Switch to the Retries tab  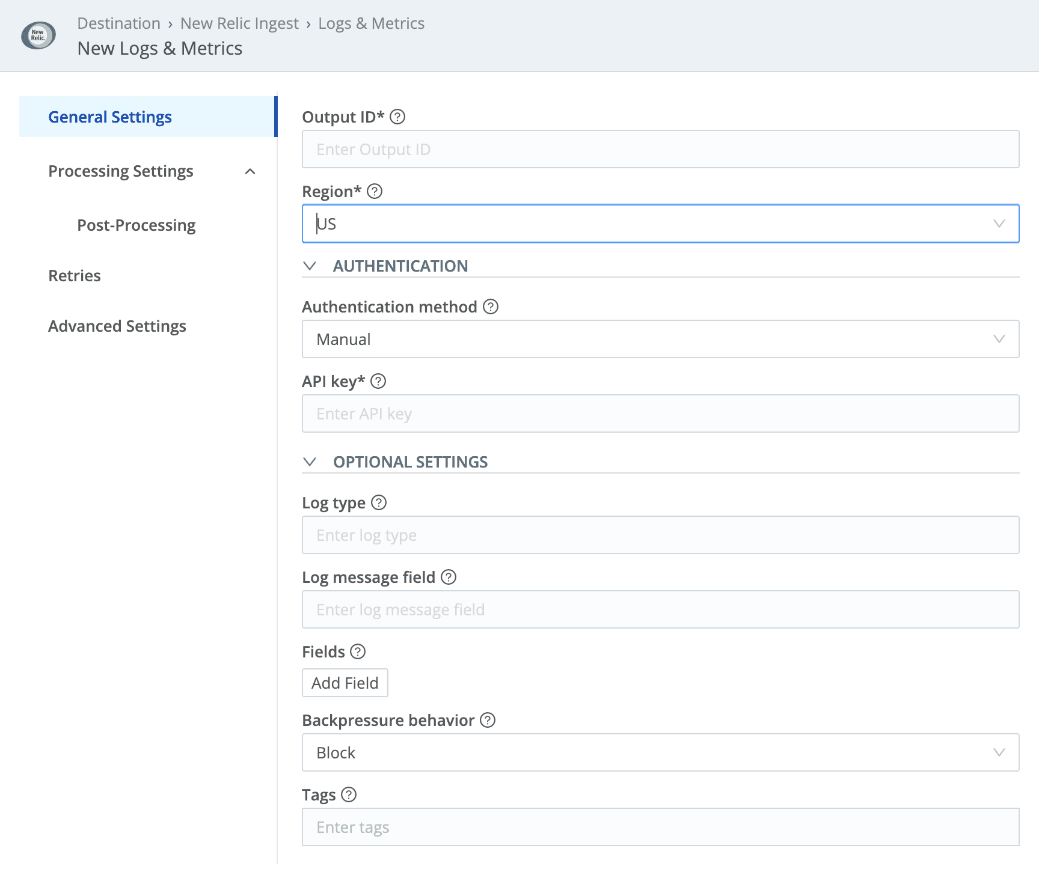point(75,275)
